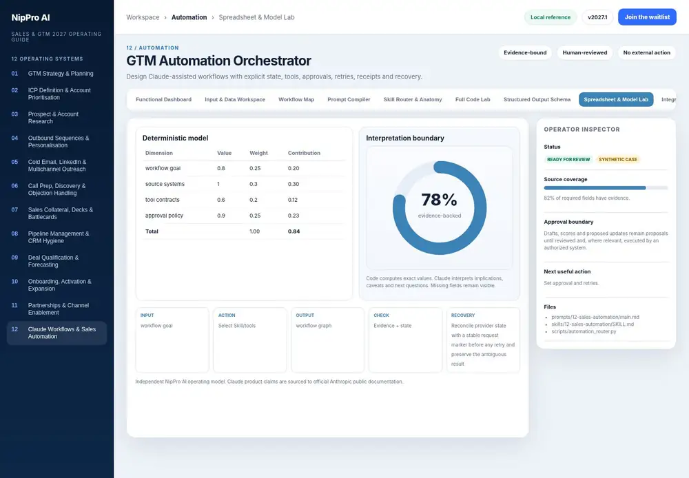The width and height of the screenshot is (689, 478).
Task: Click the INPUT card
Action: (x=172, y=340)
